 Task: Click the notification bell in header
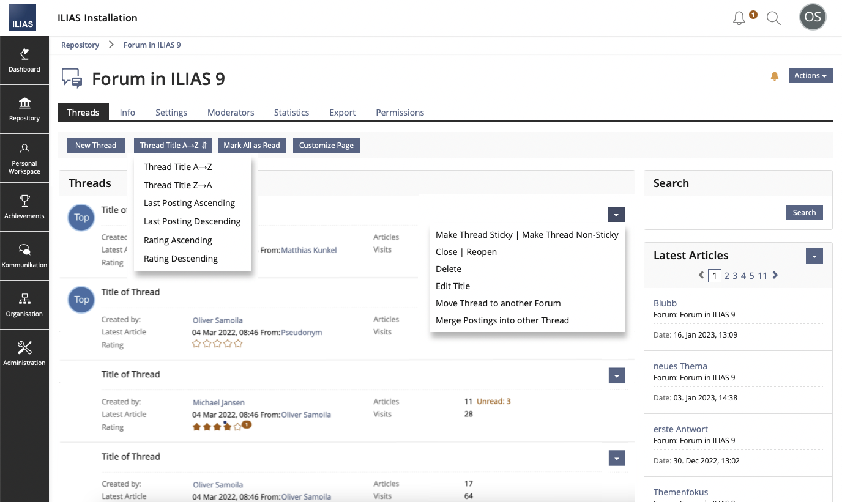coord(739,18)
